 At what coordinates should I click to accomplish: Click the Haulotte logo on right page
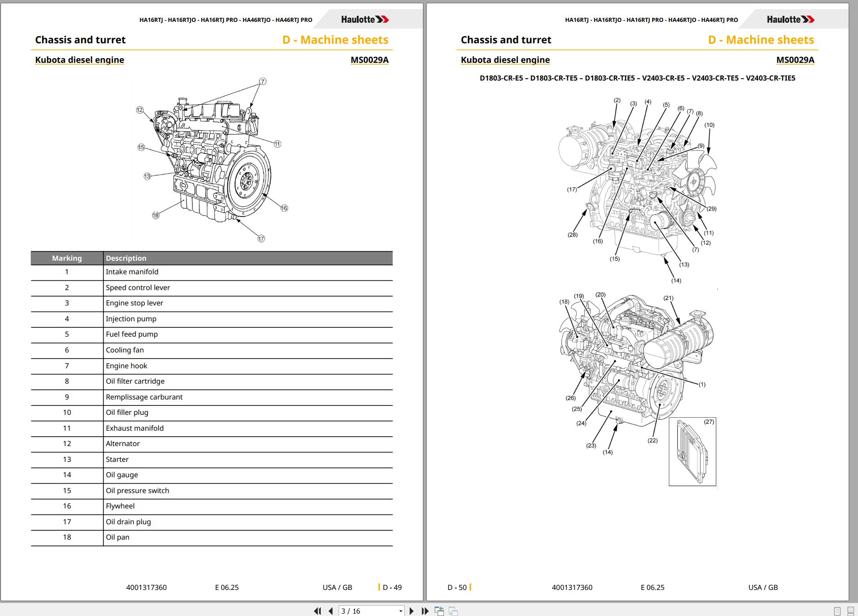[x=790, y=20]
